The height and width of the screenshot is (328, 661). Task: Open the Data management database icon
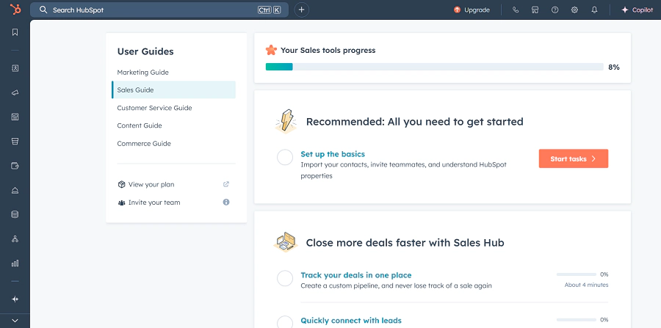pos(15,215)
